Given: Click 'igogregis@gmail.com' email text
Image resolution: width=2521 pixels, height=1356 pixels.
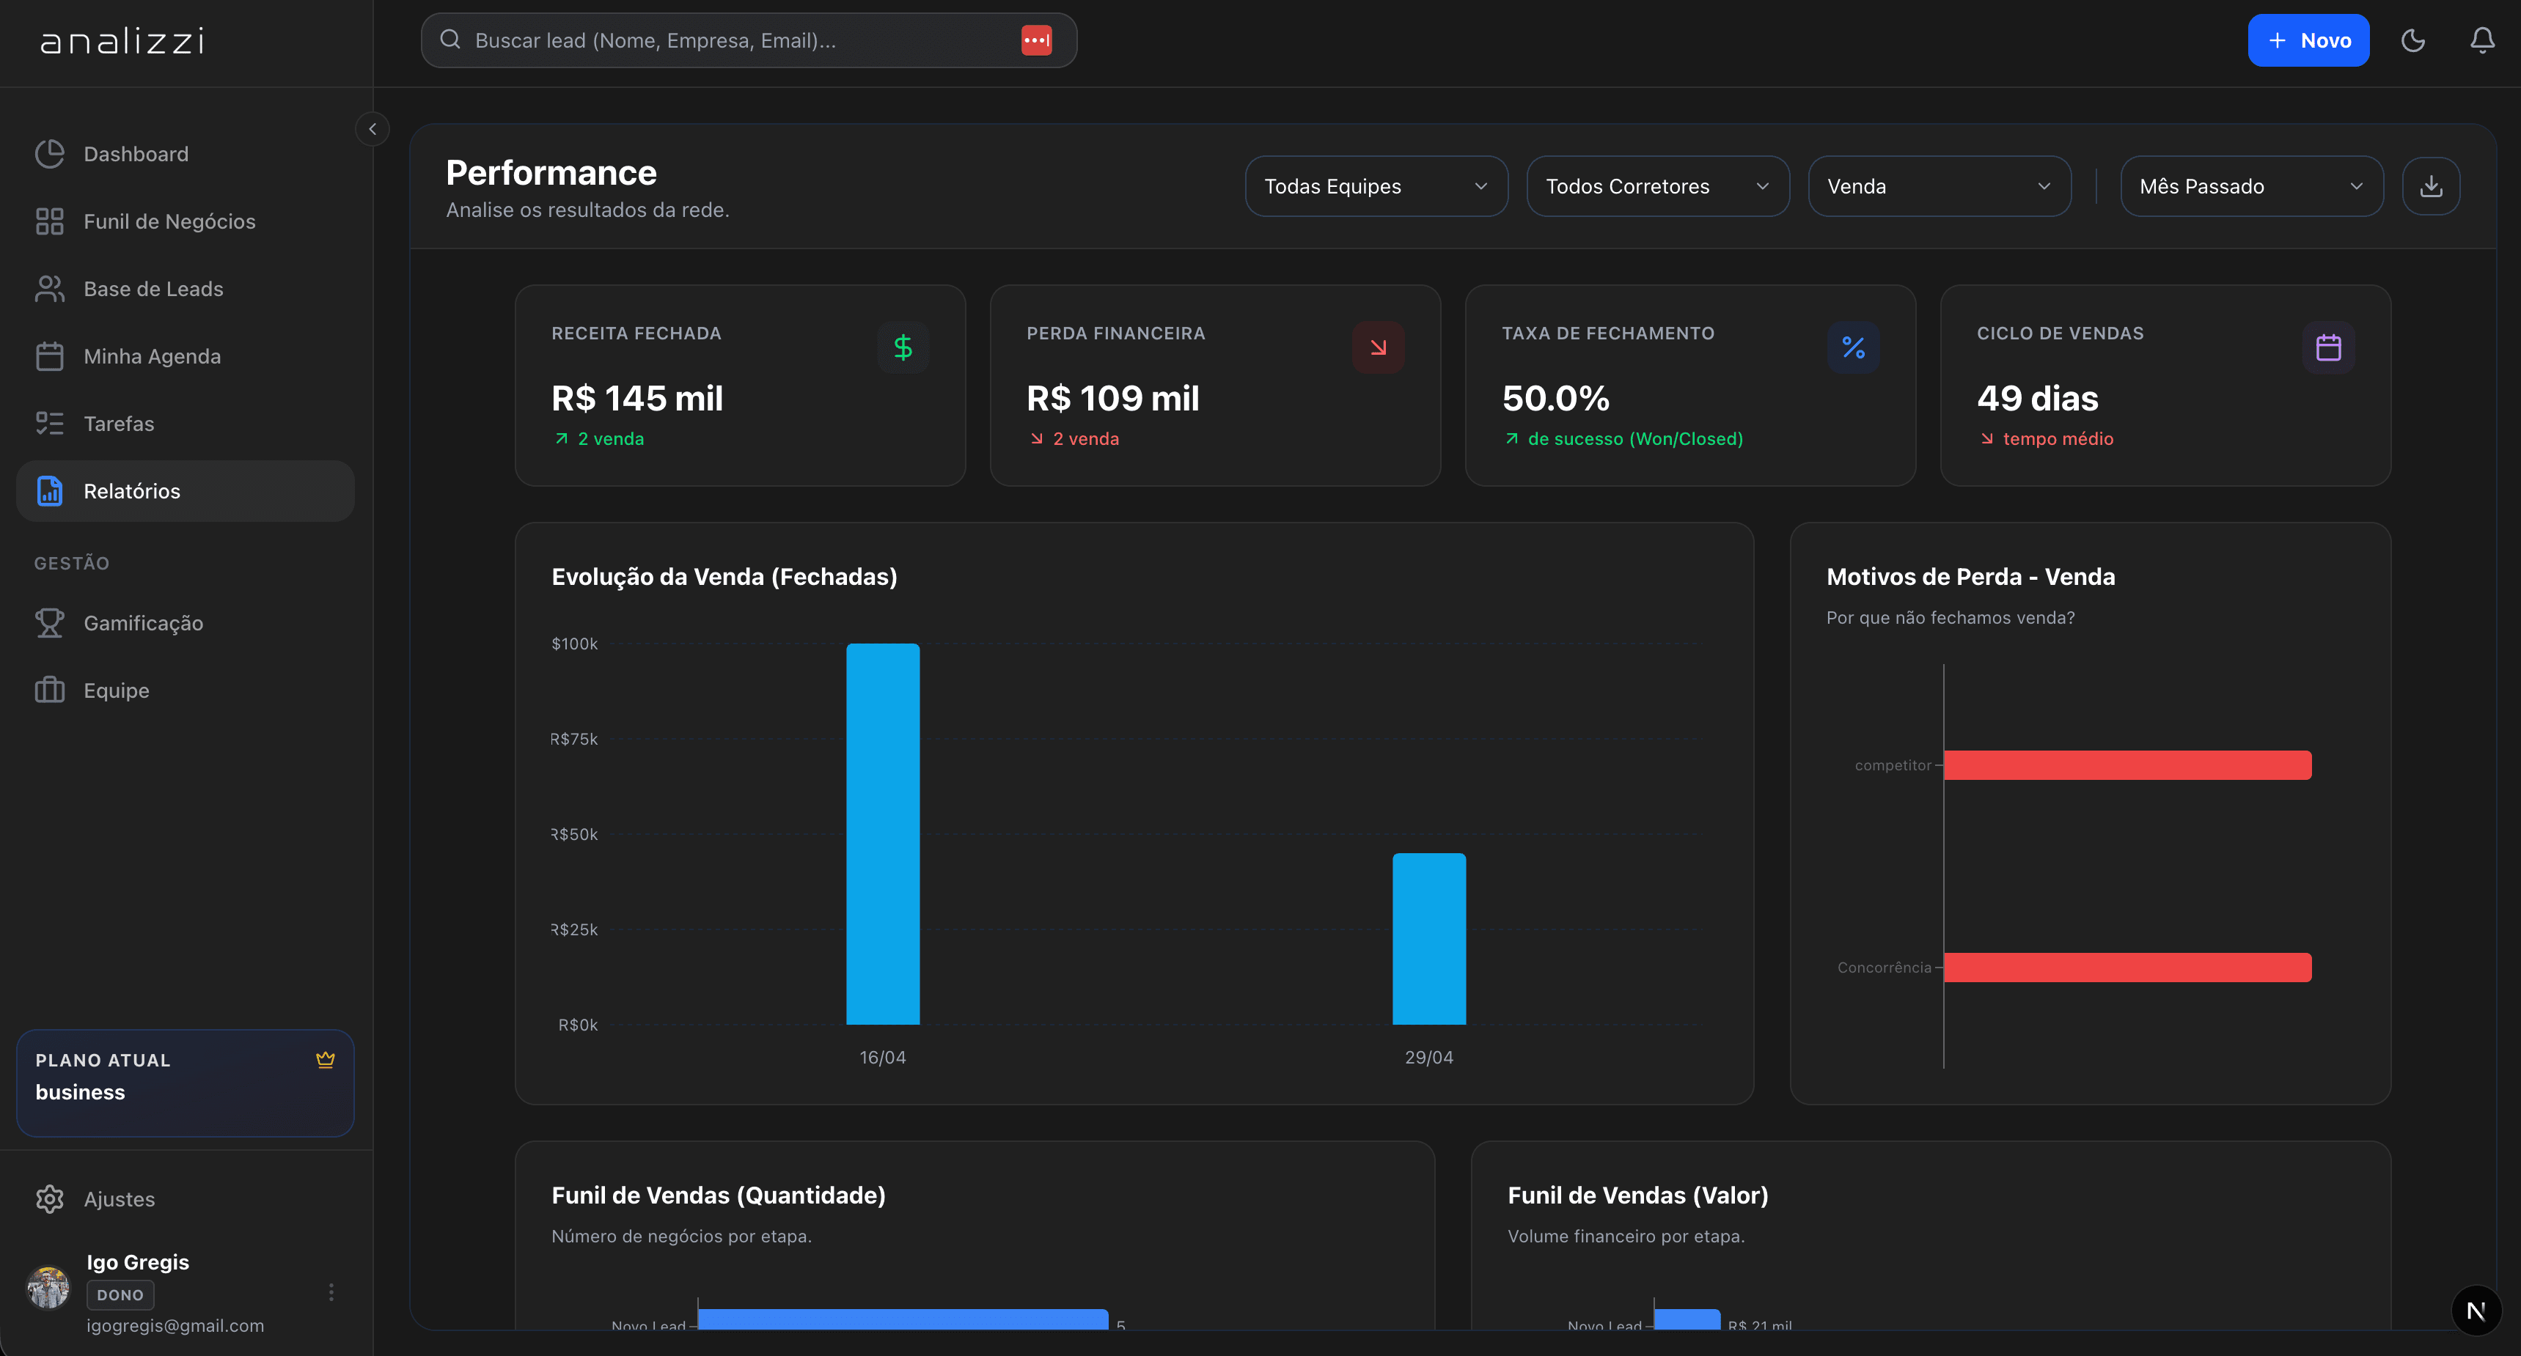Looking at the screenshot, I should 175,1326.
